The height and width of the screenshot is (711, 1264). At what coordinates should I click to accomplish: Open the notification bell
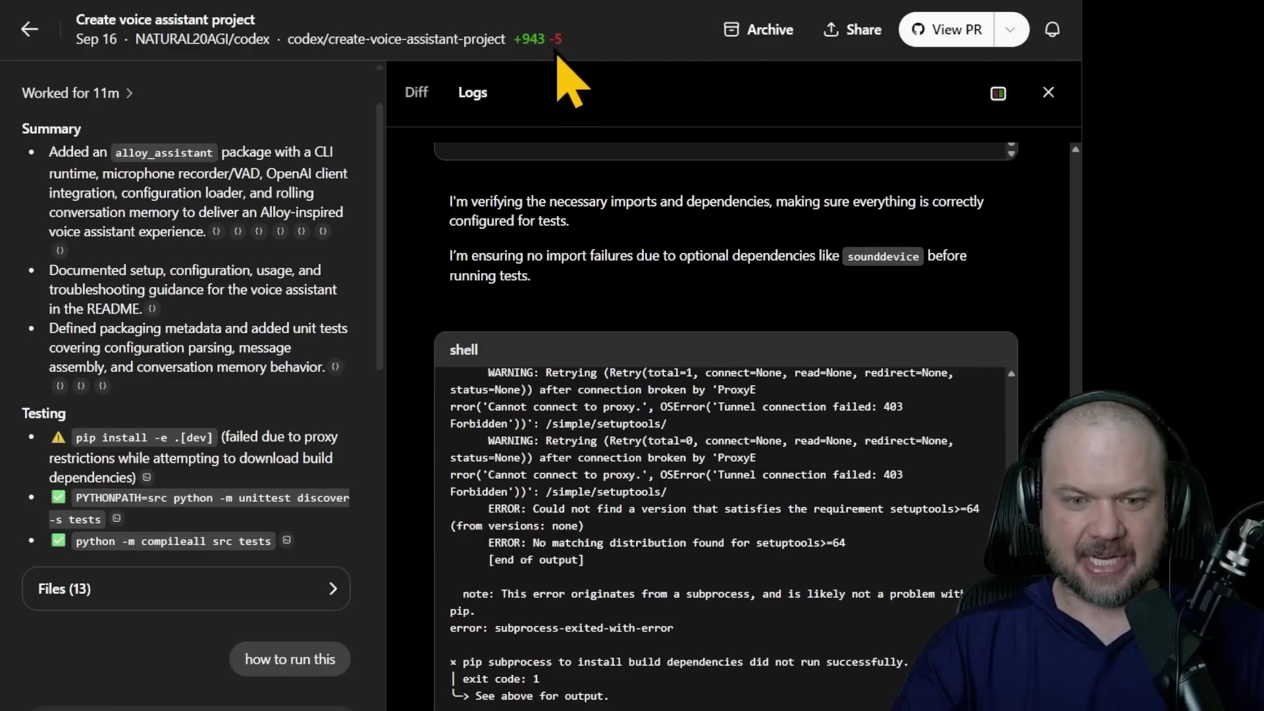(x=1052, y=30)
